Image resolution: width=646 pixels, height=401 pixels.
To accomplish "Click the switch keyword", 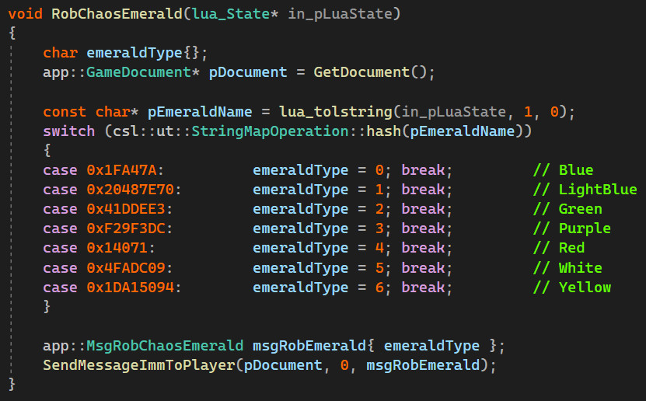I will click(x=69, y=131).
